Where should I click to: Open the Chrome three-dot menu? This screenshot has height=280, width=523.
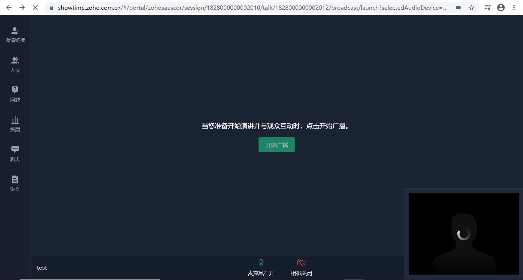point(514,8)
